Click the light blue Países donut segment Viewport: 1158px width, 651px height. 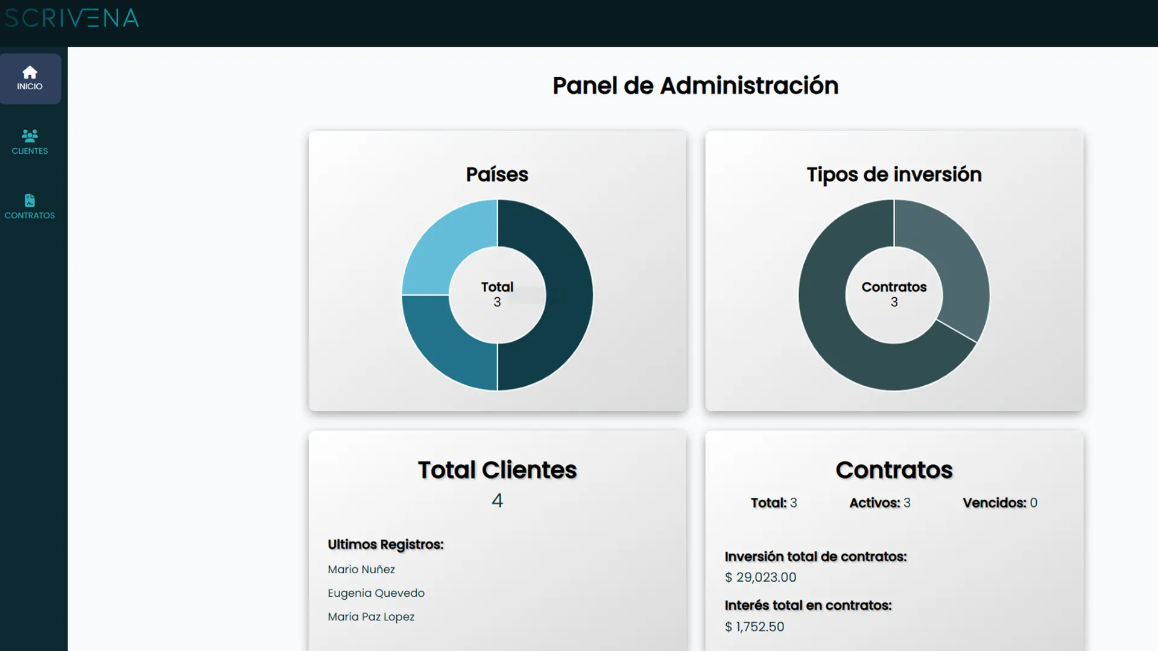coord(448,246)
